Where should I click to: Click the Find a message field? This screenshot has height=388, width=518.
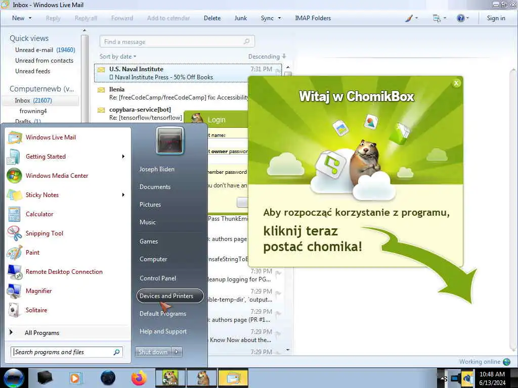coord(177,41)
